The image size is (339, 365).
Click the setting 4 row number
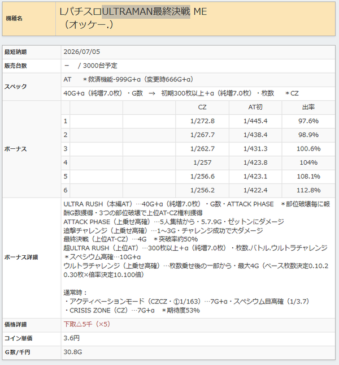tap(66, 162)
